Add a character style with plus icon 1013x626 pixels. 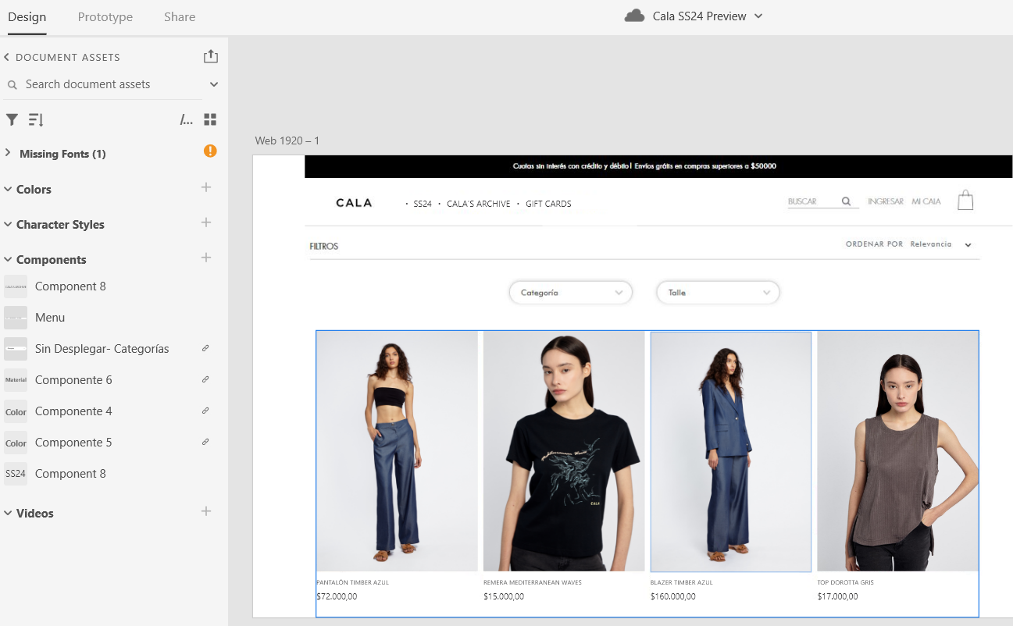tap(206, 222)
